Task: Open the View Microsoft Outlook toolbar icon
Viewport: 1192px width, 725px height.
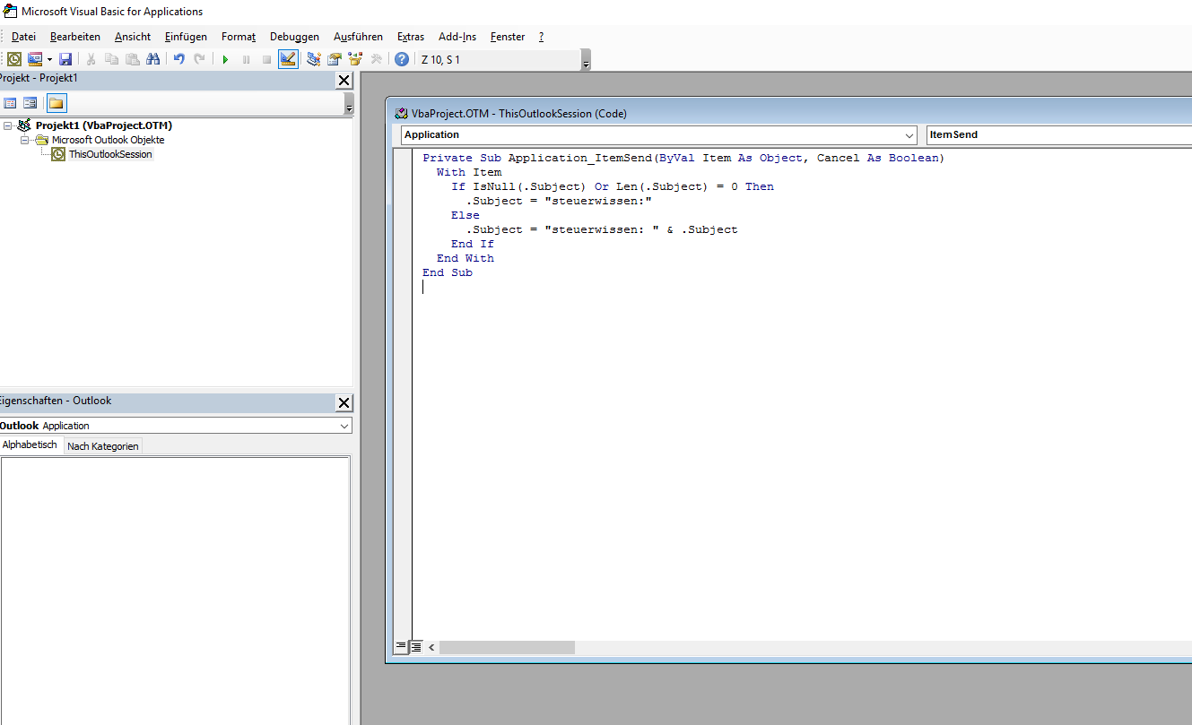Action: 14,59
